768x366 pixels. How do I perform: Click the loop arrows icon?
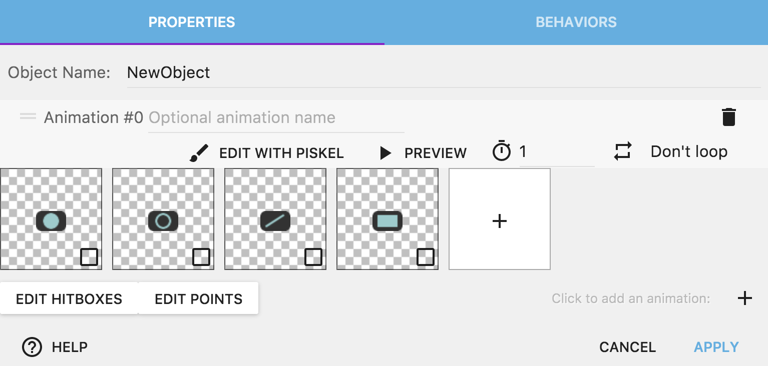pos(622,151)
